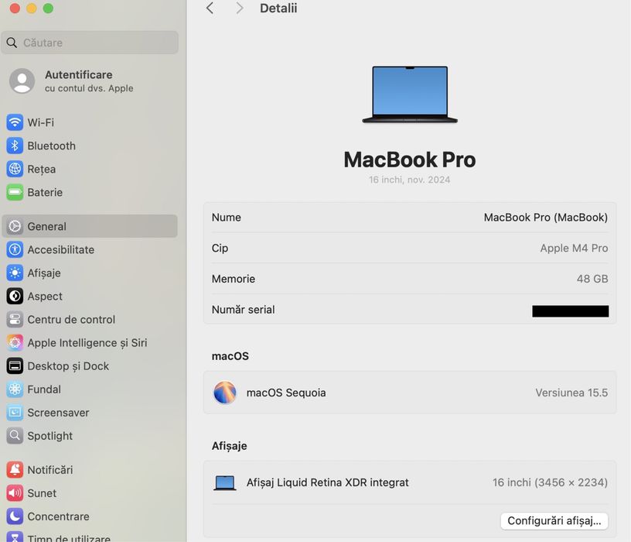Screen dimensions: 631x542
Task: Click the name value MacBook Pro (MacBook)
Action: click(546, 218)
